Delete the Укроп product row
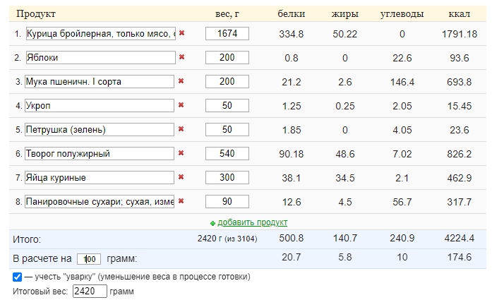 (x=181, y=105)
